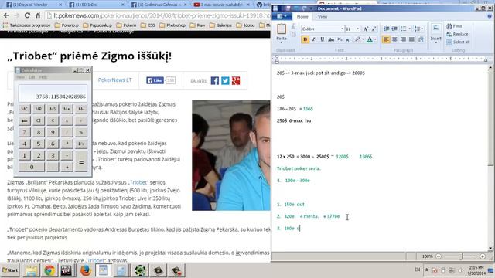Switch to the WordPad View tab

point(323,17)
